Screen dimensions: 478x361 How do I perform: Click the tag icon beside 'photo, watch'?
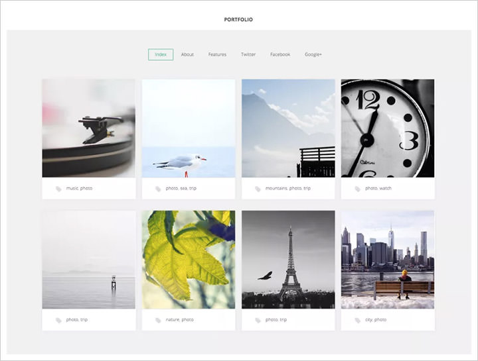(x=357, y=189)
